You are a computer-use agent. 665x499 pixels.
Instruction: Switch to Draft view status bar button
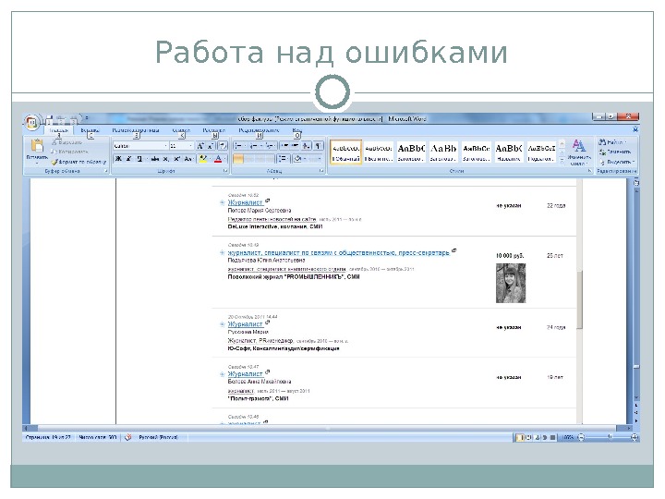click(552, 437)
